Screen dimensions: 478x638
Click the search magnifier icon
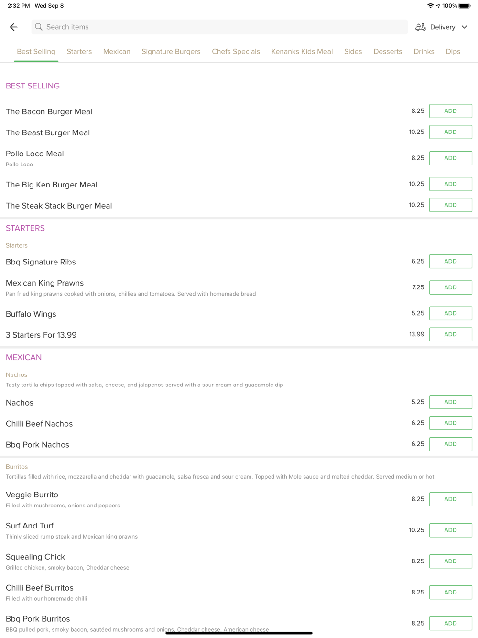[39, 27]
